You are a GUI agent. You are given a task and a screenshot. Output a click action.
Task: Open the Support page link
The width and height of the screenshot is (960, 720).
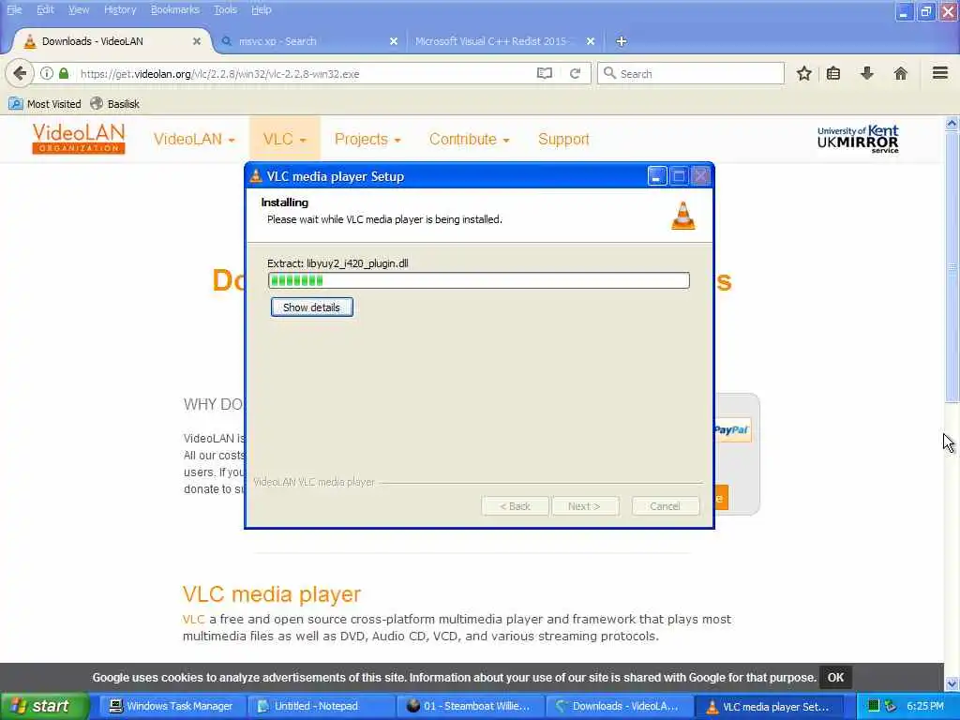pos(563,139)
